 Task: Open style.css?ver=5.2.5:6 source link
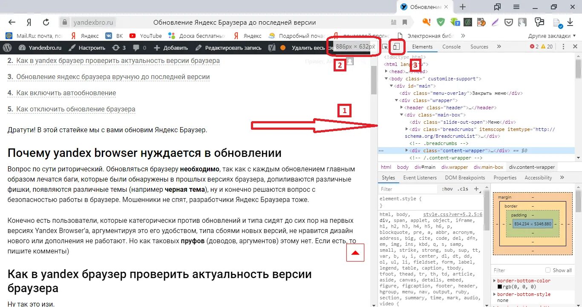point(452,215)
